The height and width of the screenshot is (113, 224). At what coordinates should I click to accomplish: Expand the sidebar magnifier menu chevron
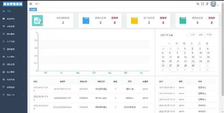(24, 34)
